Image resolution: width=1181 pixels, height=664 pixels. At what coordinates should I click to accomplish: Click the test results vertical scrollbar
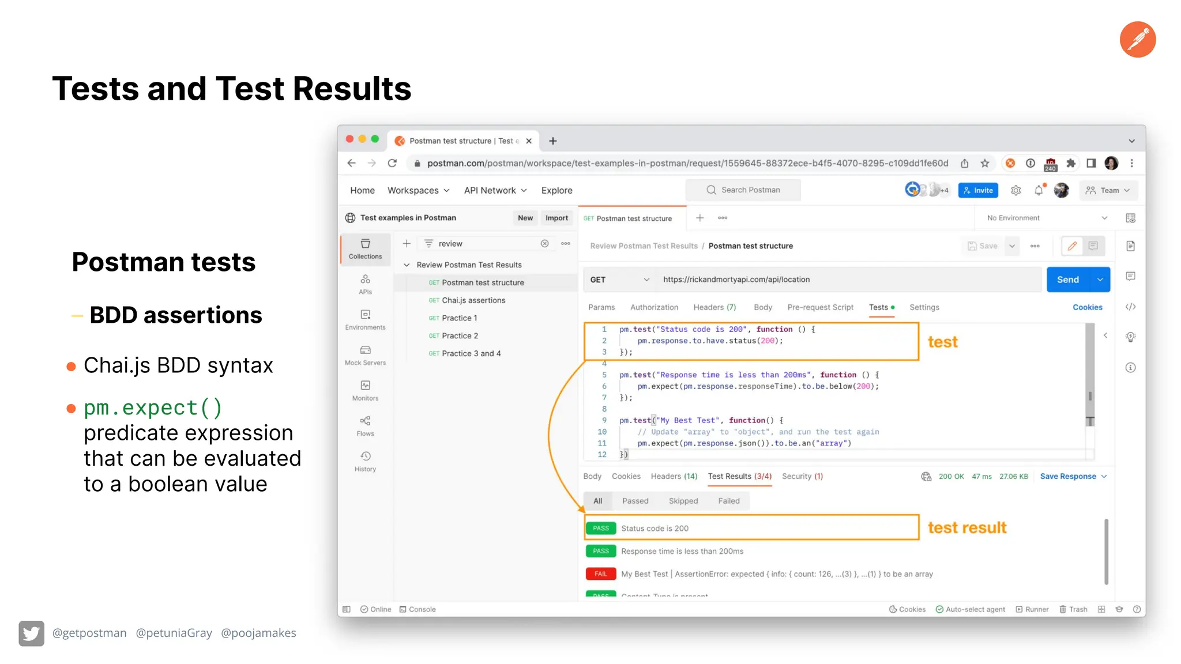tap(1106, 551)
